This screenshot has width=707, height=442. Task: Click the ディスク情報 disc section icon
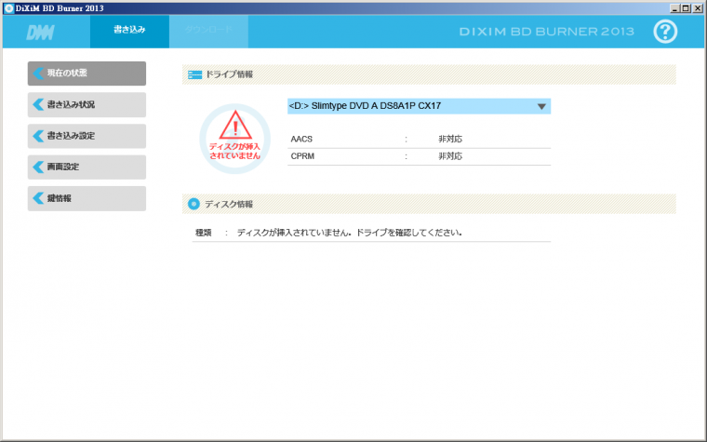pos(193,204)
